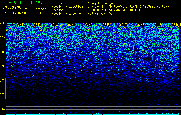
Task: Click the 0250 time marker
Action: coord(175,25)
